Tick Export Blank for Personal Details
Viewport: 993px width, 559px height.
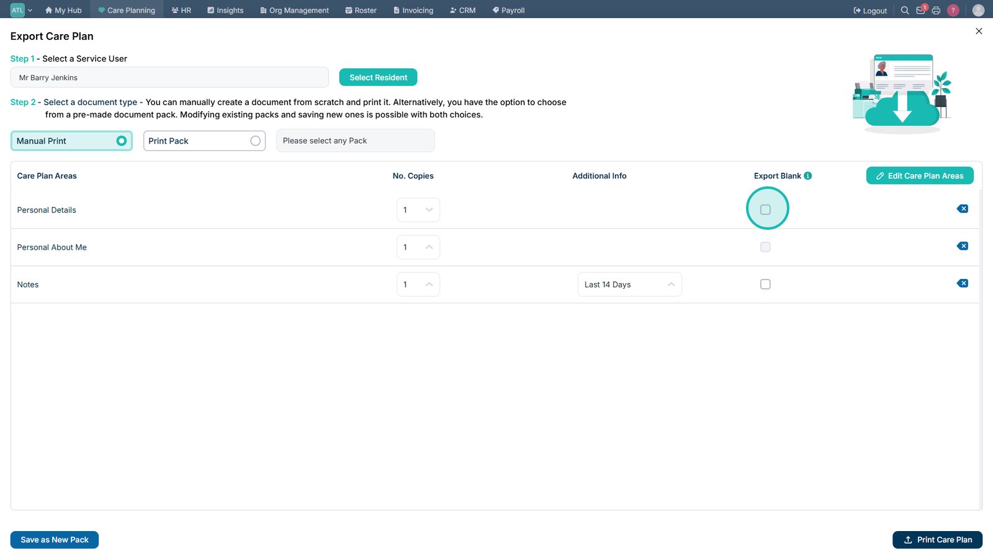765,209
